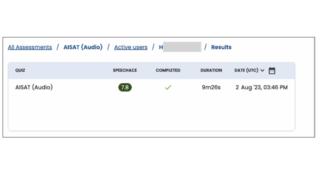Click the slash right after All Assessments

click(x=58, y=47)
